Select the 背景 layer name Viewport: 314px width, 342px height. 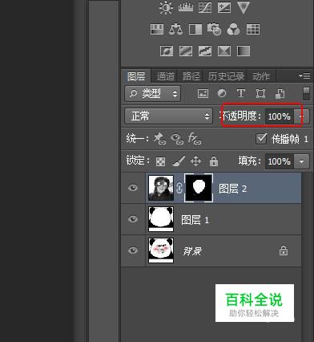pos(192,251)
